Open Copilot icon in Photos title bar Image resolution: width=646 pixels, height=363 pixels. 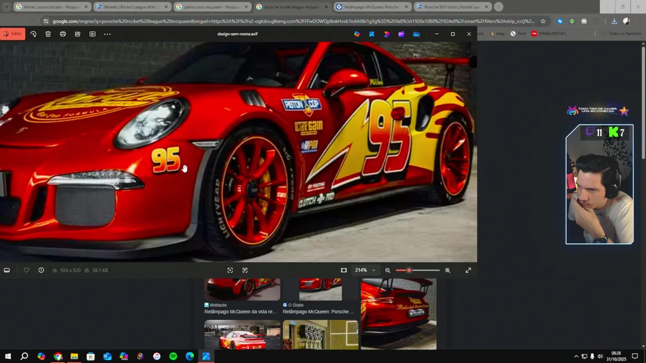(357, 34)
